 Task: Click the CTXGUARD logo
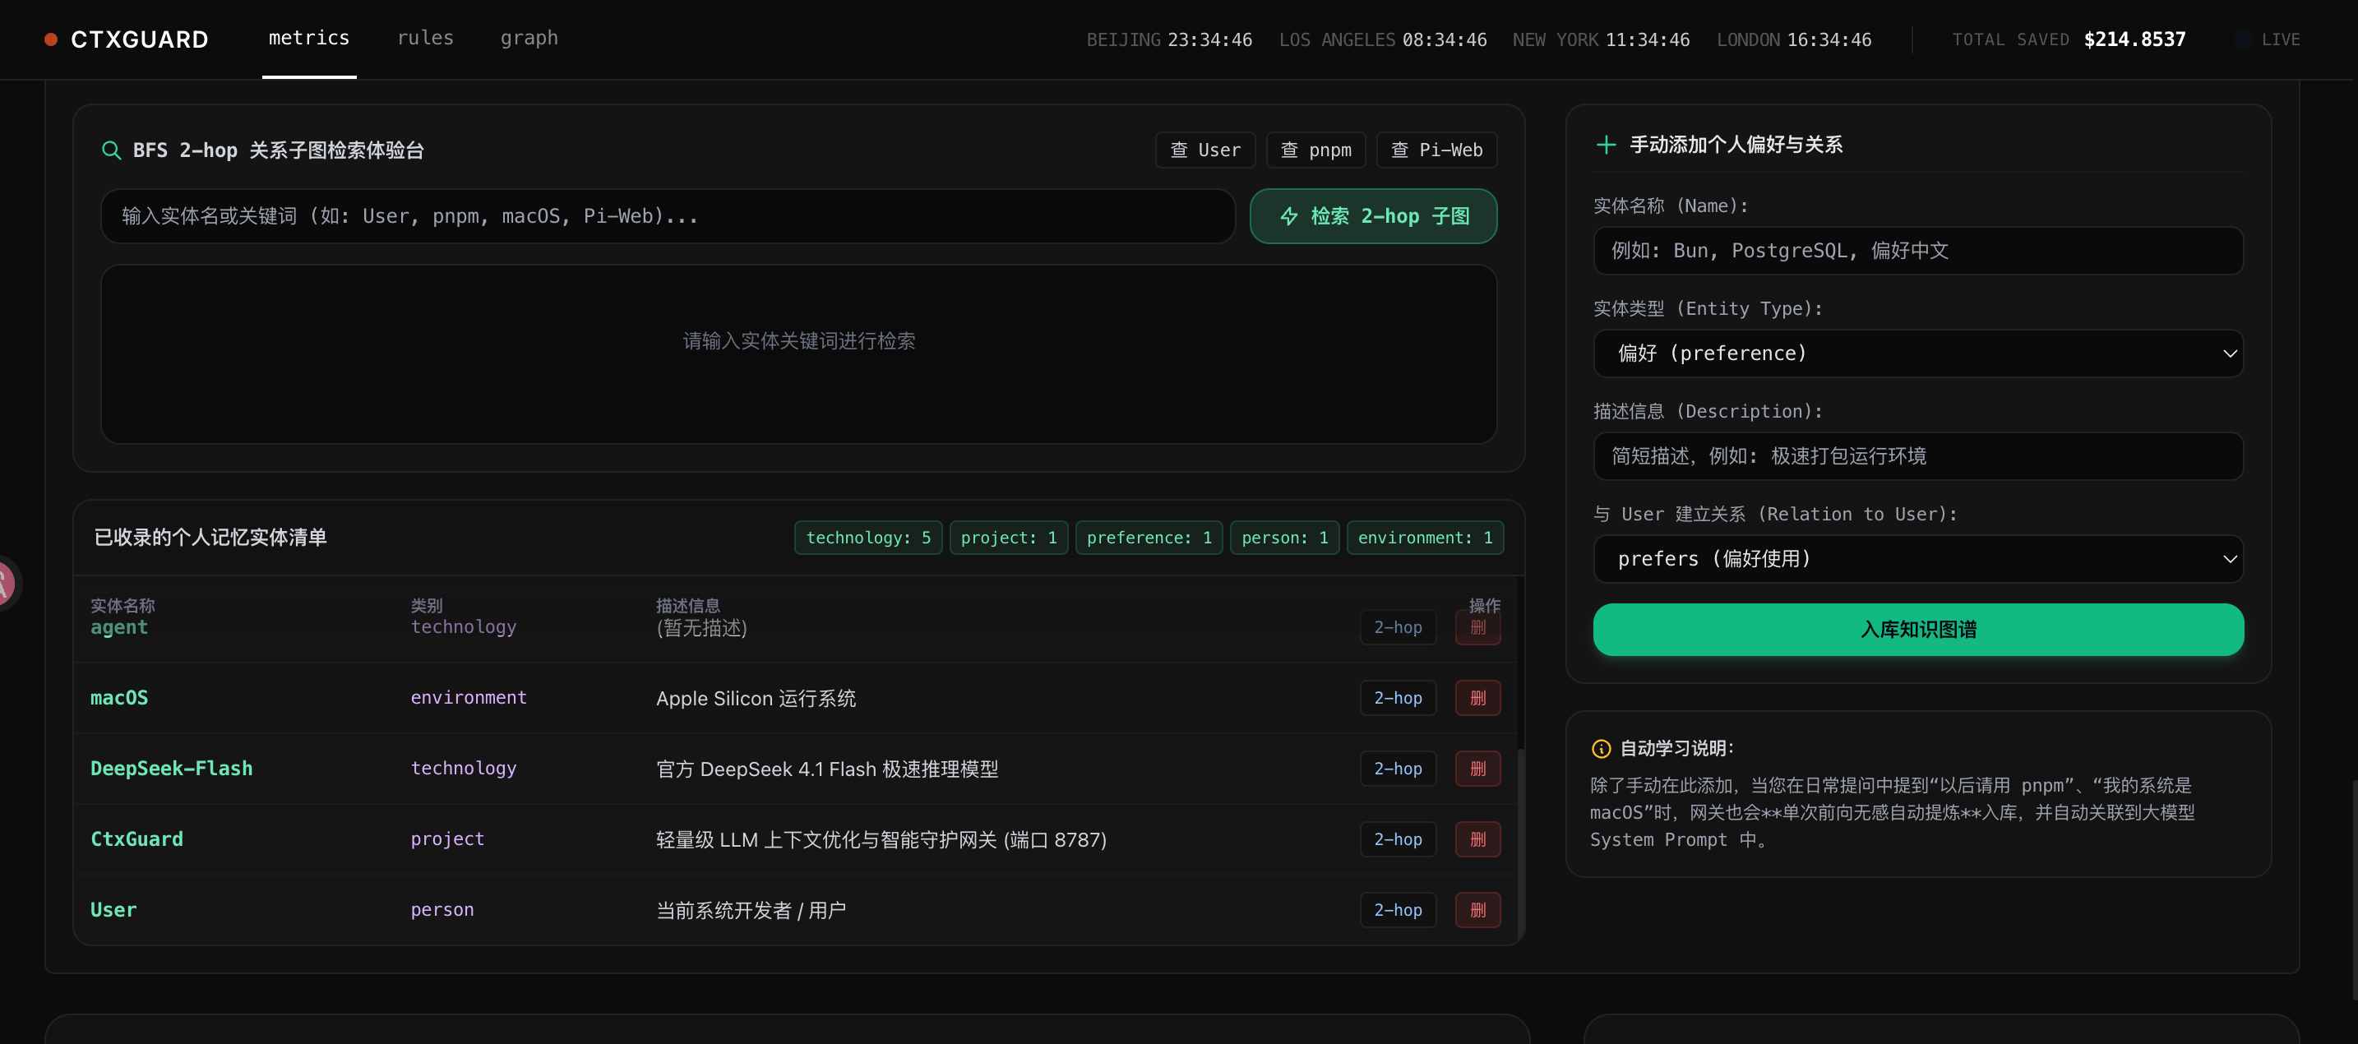click(127, 39)
